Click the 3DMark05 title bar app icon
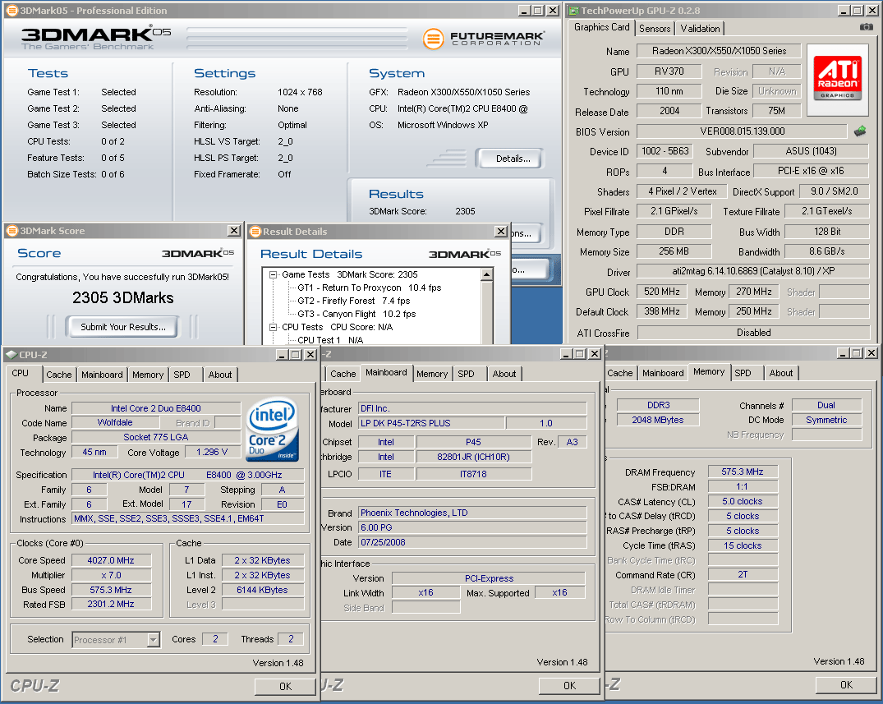The width and height of the screenshot is (883, 704). pyautogui.click(x=11, y=10)
